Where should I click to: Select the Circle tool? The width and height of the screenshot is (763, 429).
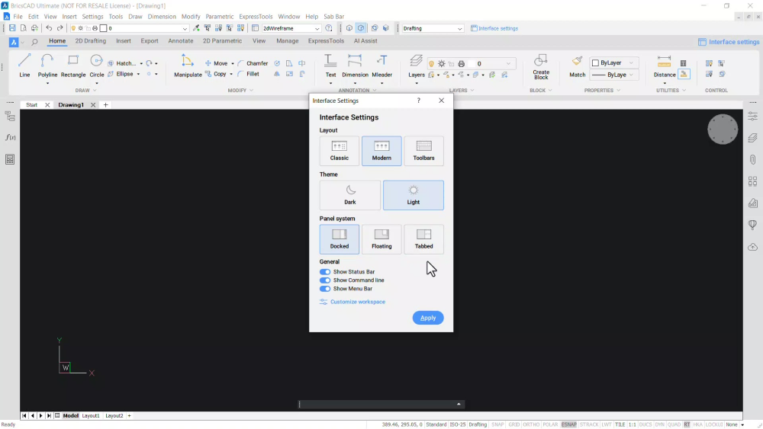pyautogui.click(x=96, y=66)
